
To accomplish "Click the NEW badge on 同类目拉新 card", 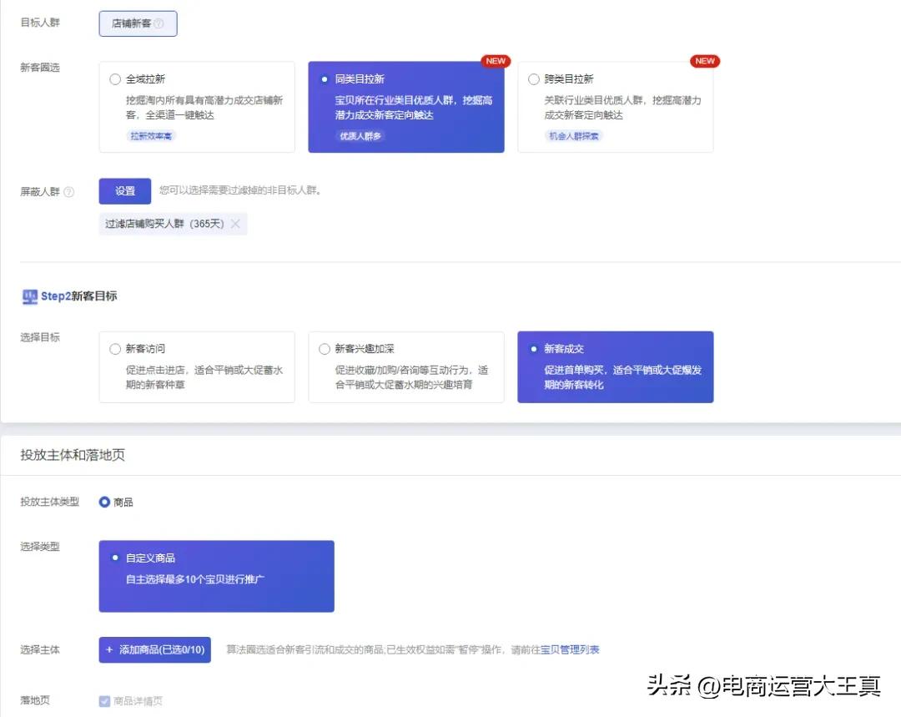I will point(496,61).
